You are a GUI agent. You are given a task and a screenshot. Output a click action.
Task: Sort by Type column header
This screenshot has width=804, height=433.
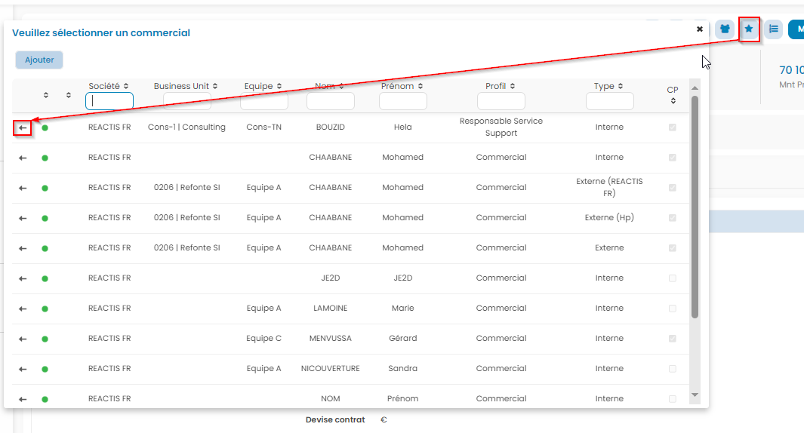[x=608, y=86]
